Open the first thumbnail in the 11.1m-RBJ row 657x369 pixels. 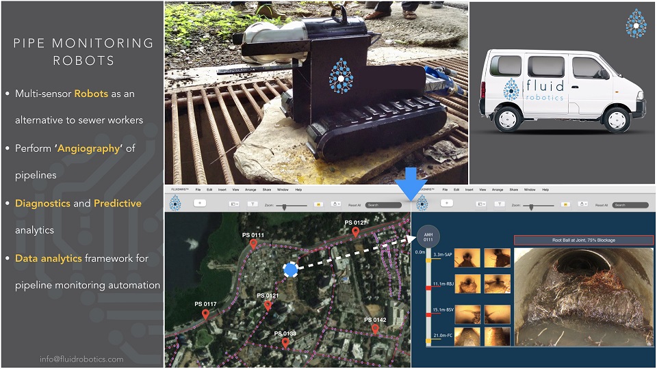467,284
